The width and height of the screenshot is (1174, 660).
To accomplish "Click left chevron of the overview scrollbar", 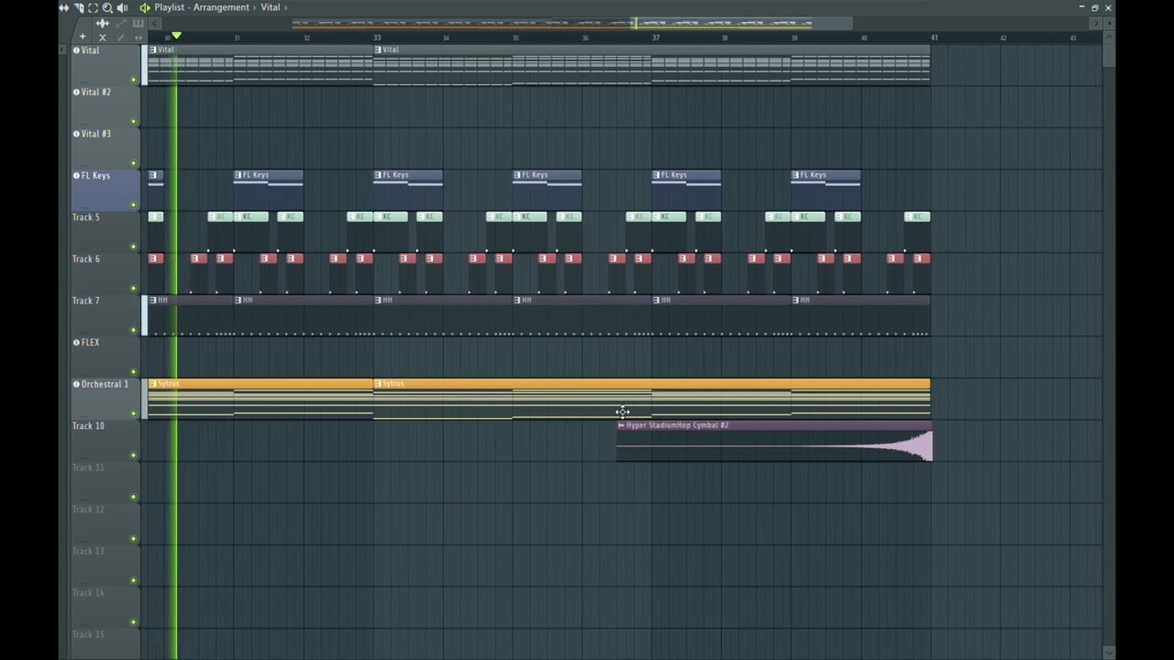I will coord(155,23).
